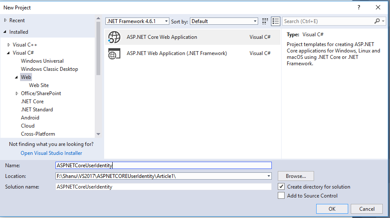Switch to small icons grid view
Screen dimensions: 390x218
(265, 21)
